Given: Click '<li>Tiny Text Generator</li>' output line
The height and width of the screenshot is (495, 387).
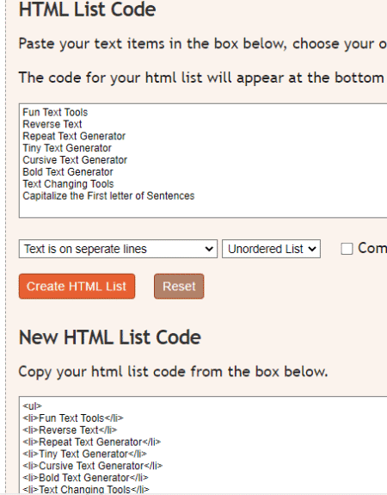Looking at the screenshot, I should point(84,454).
